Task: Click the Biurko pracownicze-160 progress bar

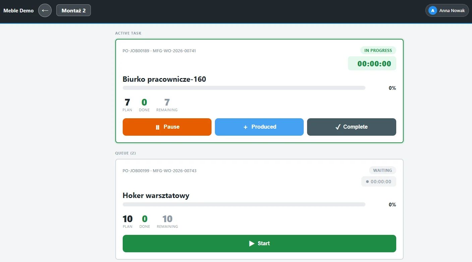Action: click(244, 88)
